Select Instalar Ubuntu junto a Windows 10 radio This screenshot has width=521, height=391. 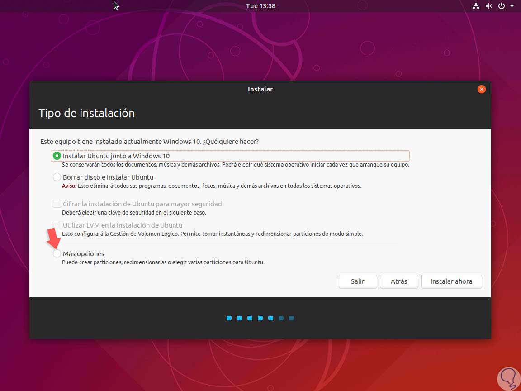pyautogui.click(x=57, y=156)
